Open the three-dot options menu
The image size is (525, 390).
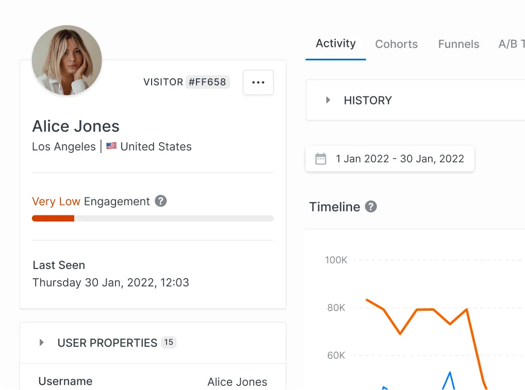tap(258, 82)
